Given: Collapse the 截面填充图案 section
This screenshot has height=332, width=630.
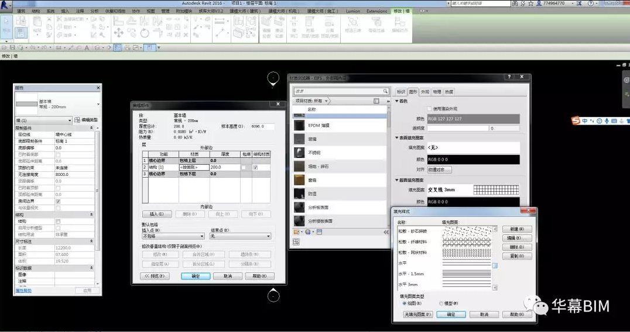Looking at the screenshot, I should point(397,180).
